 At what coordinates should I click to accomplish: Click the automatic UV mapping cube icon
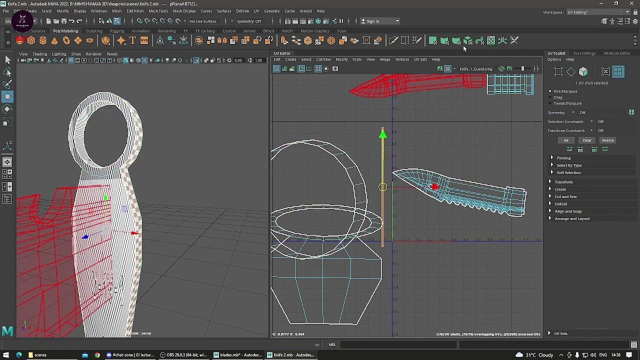click(468, 40)
